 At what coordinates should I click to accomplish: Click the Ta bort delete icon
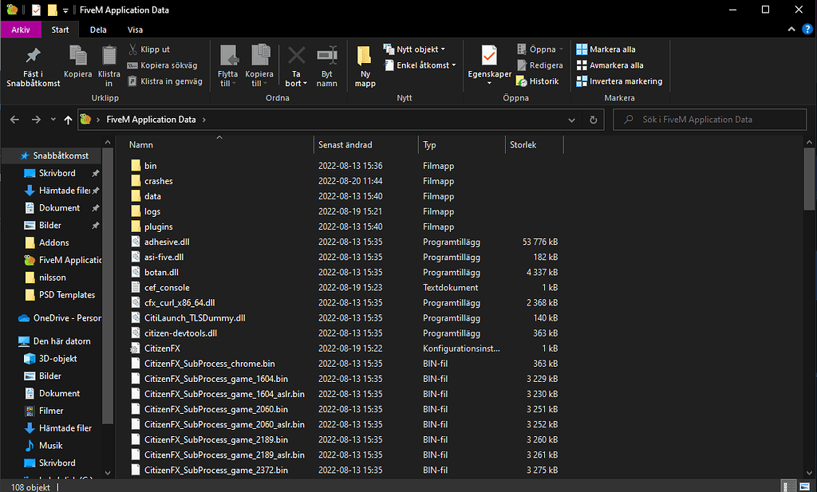296,57
